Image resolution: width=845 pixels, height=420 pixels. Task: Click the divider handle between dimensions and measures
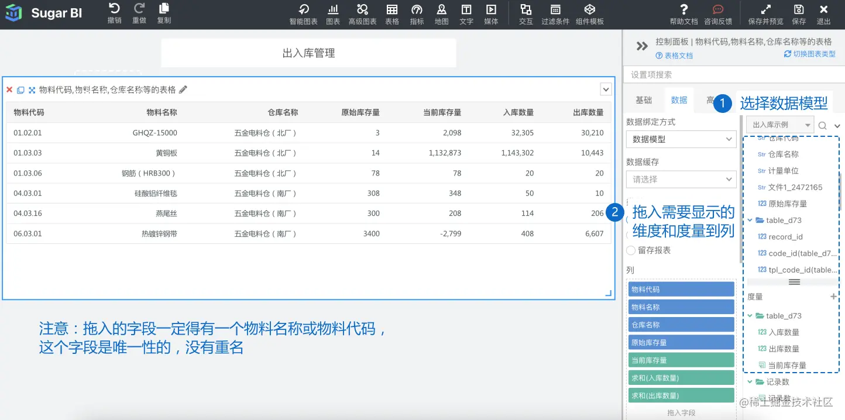click(x=794, y=282)
